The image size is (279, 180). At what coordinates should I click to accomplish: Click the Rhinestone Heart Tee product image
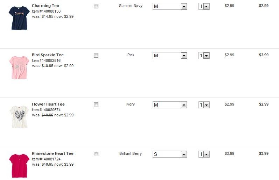(18, 165)
